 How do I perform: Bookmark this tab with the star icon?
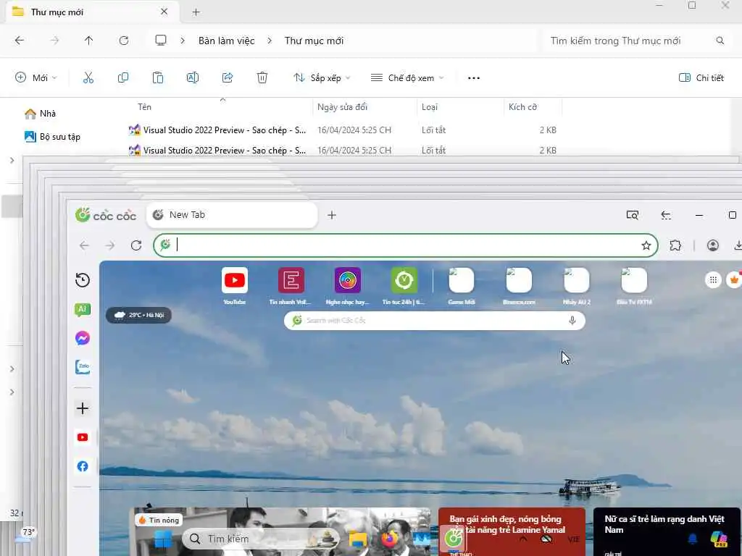click(x=646, y=245)
